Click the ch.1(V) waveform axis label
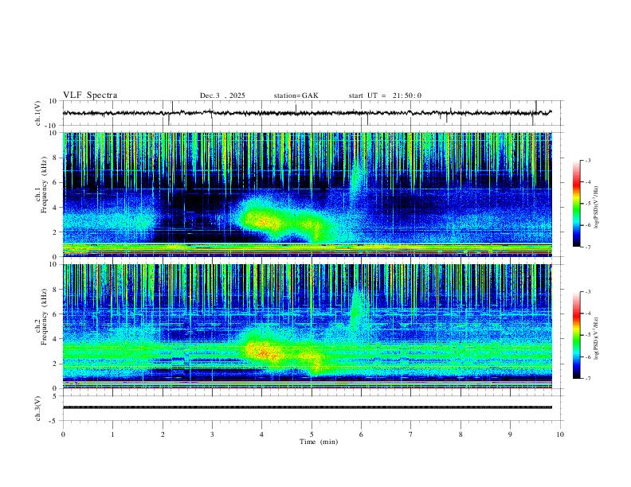Viewport: 631px width, 487px height. (x=38, y=114)
